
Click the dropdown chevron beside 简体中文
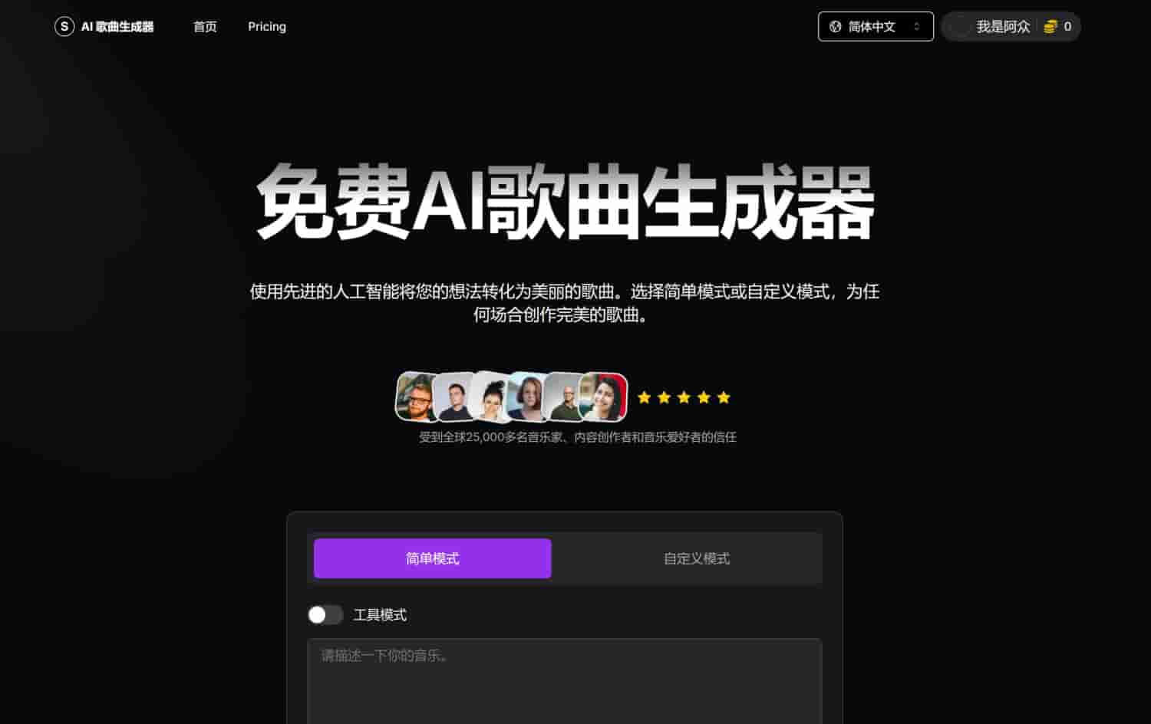click(x=918, y=26)
